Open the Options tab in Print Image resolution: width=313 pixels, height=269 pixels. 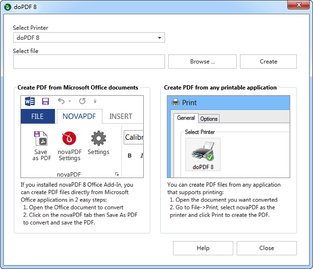(x=209, y=118)
